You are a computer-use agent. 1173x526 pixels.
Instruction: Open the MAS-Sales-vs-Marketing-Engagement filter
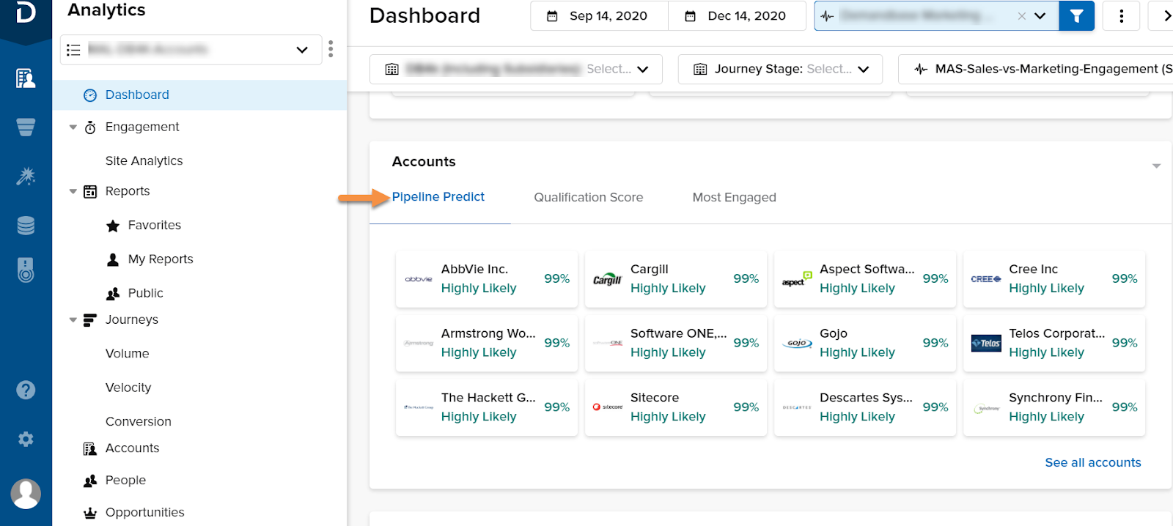point(1035,69)
